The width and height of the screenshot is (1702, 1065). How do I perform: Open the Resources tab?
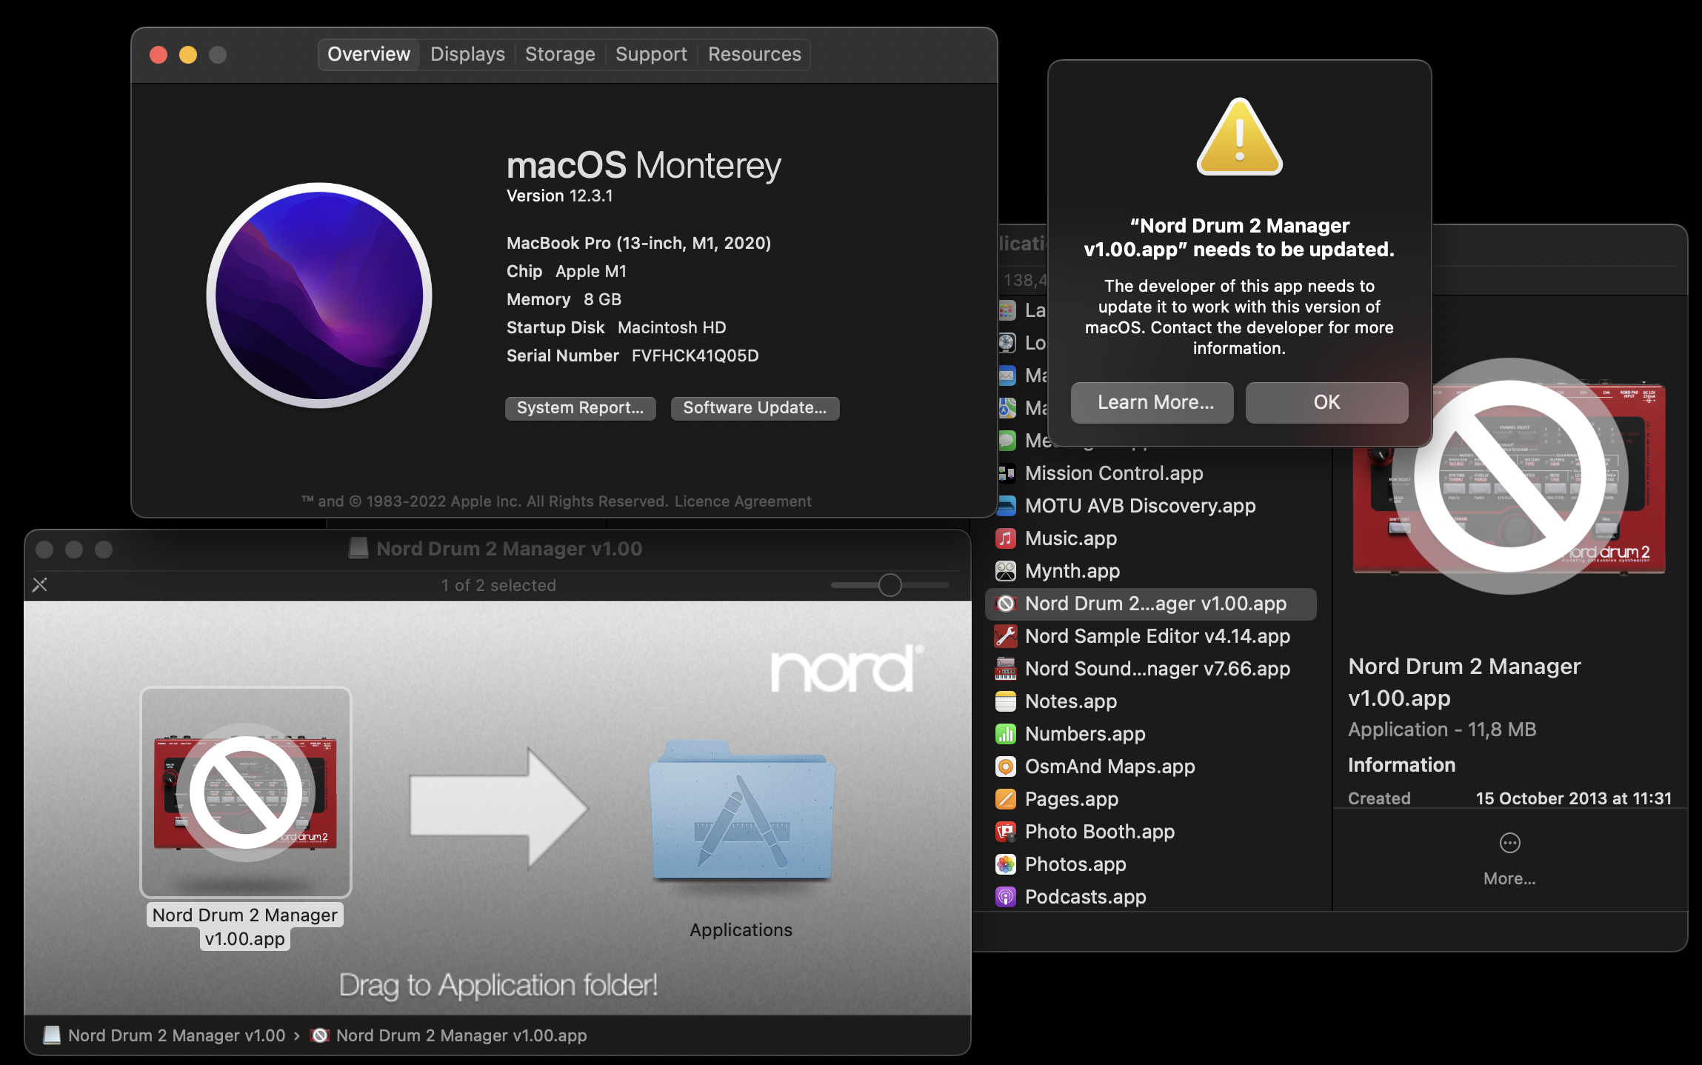pyautogui.click(x=754, y=54)
